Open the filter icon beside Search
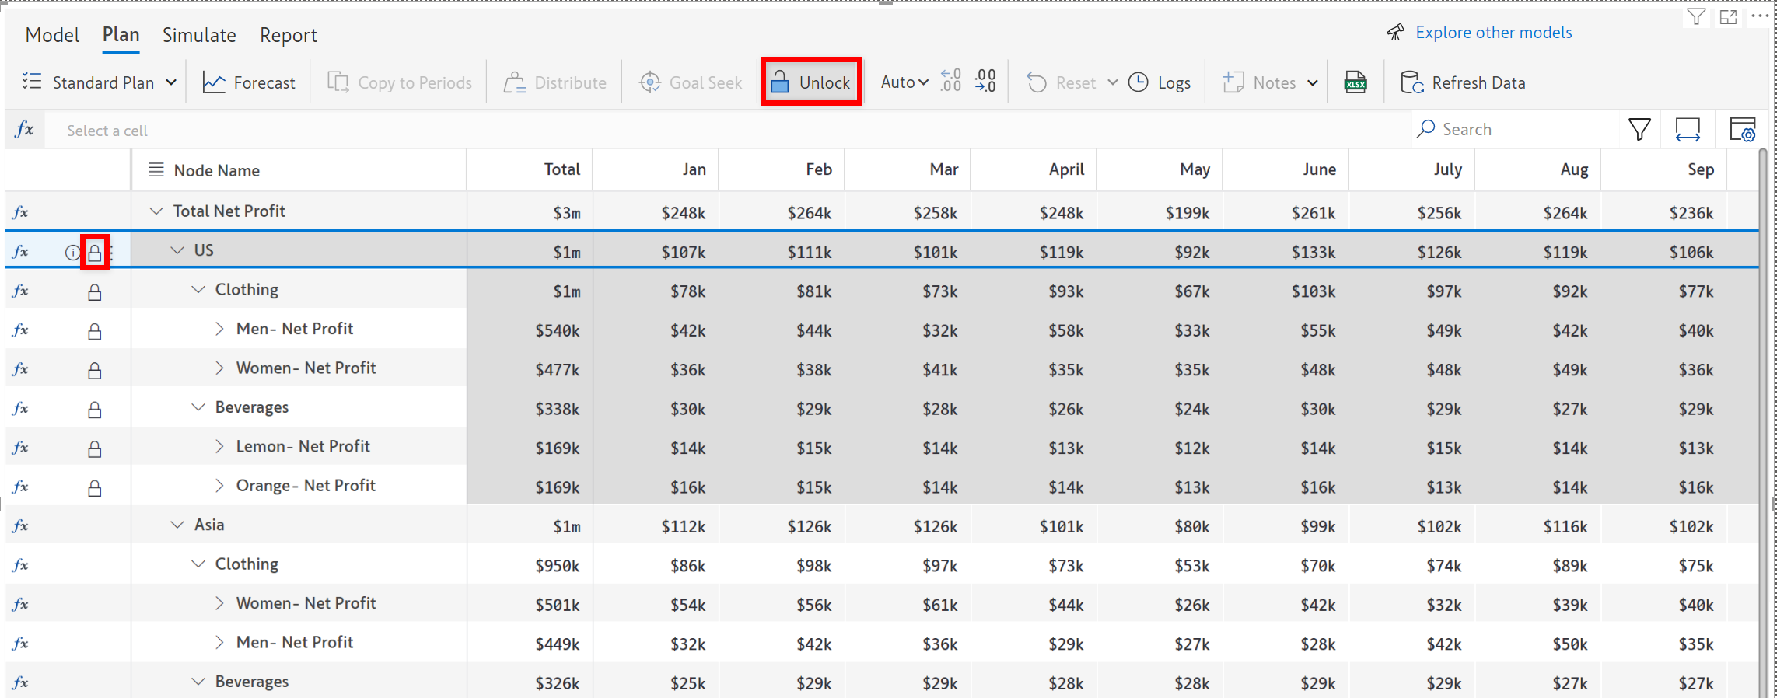This screenshot has width=1777, height=698. 1639,130
